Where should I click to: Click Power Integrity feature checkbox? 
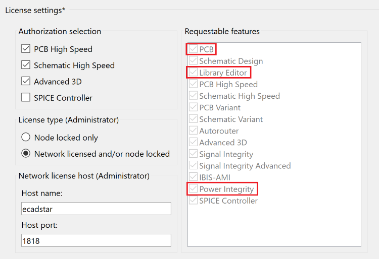(194, 188)
